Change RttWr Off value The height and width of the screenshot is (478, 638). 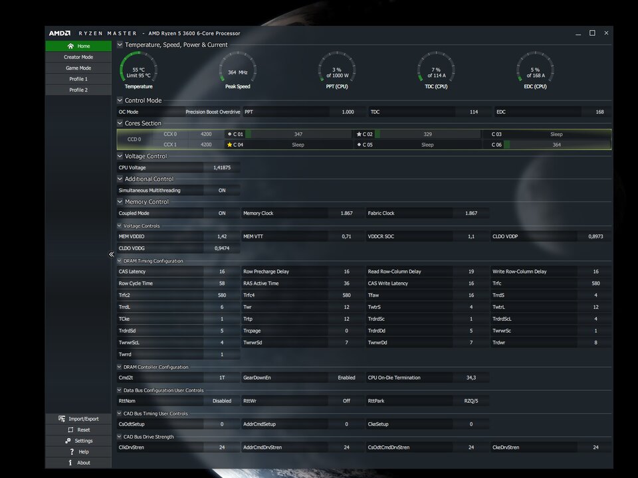[346, 401]
